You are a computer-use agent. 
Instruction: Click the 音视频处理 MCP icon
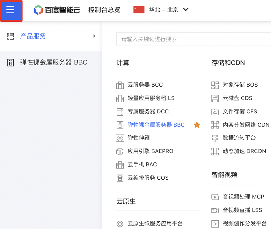tap(215, 197)
